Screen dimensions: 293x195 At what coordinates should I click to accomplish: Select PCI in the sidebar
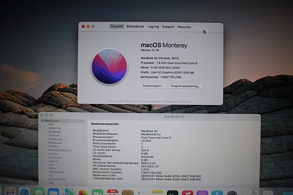coord(50,176)
